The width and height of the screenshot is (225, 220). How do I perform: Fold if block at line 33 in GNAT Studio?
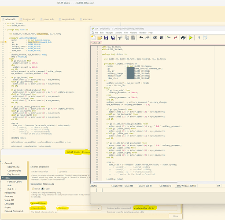tap(5, 90)
